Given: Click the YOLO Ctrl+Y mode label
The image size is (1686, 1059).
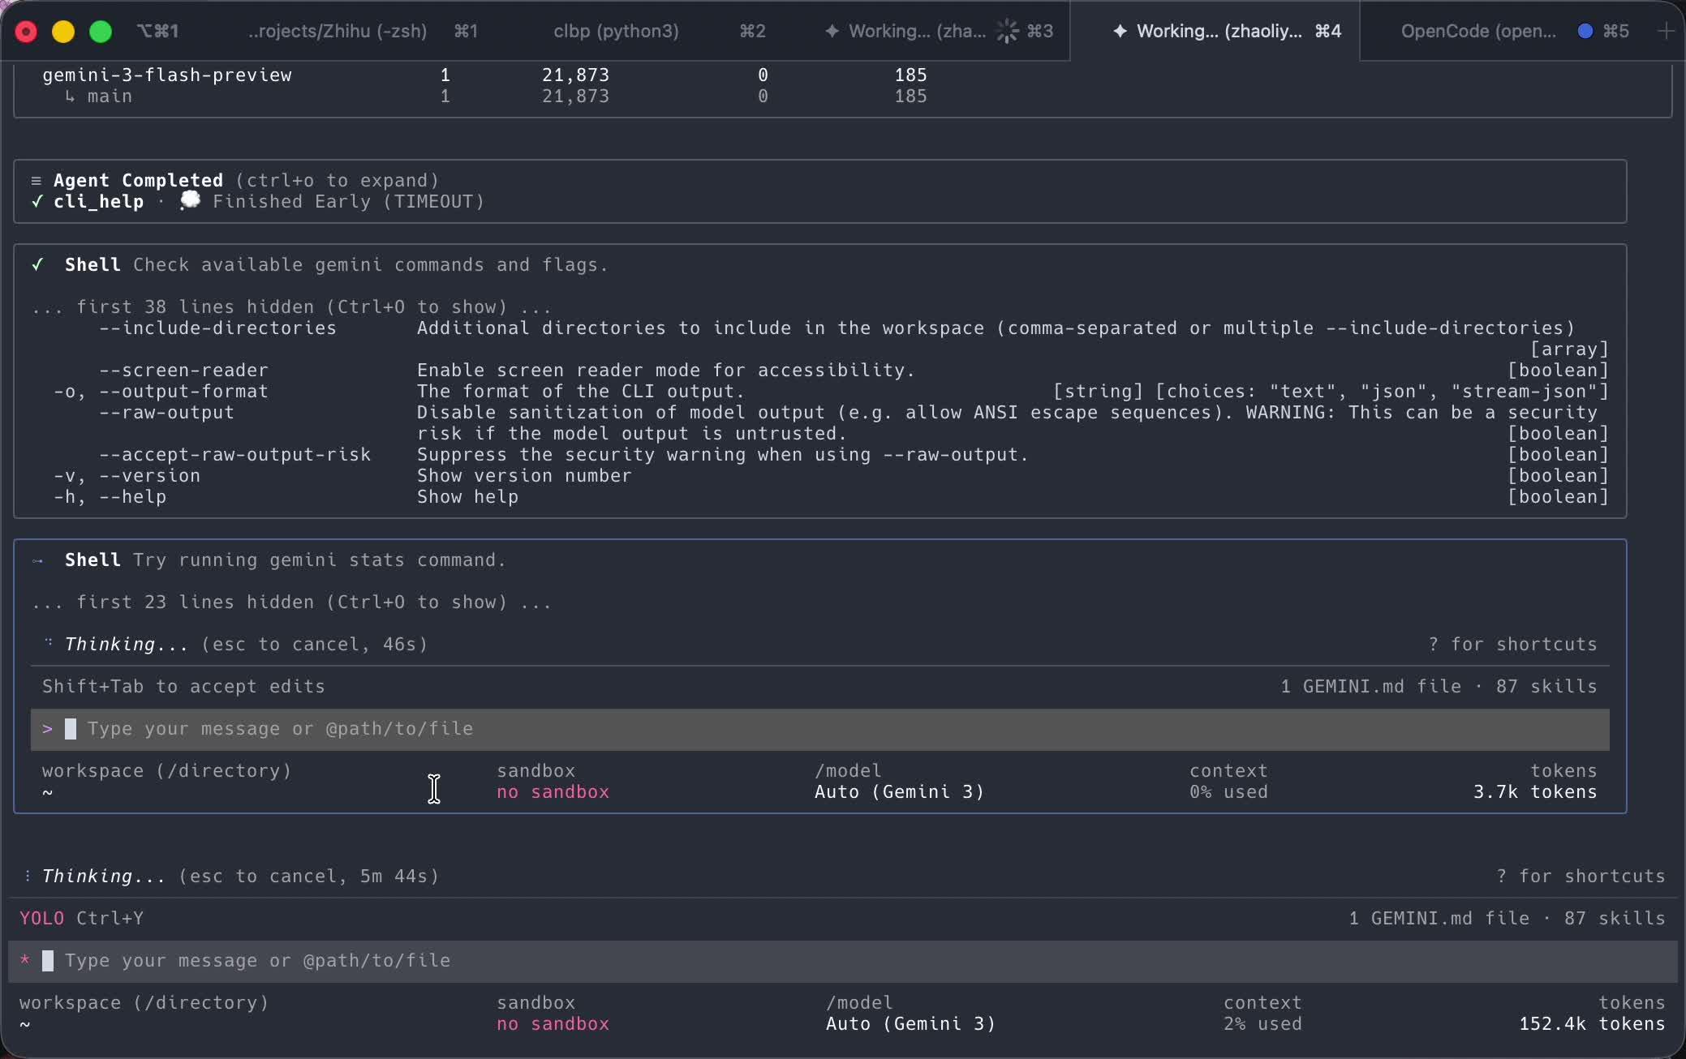Looking at the screenshot, I should coord(81,918).
